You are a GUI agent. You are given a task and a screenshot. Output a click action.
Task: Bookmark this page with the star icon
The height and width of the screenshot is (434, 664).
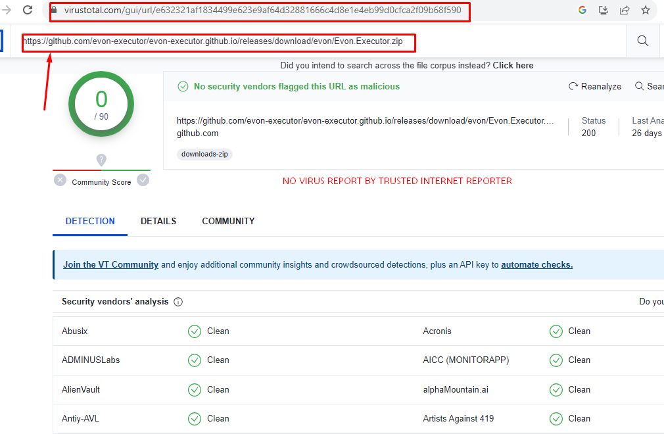(x=646, y=10)
